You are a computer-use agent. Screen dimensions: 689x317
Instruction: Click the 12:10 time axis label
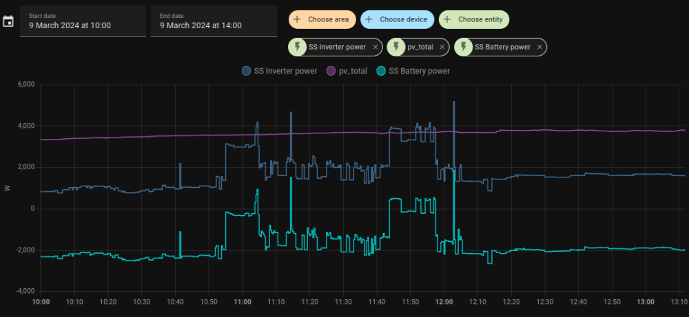pyautogui.click(x=477, y=302)
